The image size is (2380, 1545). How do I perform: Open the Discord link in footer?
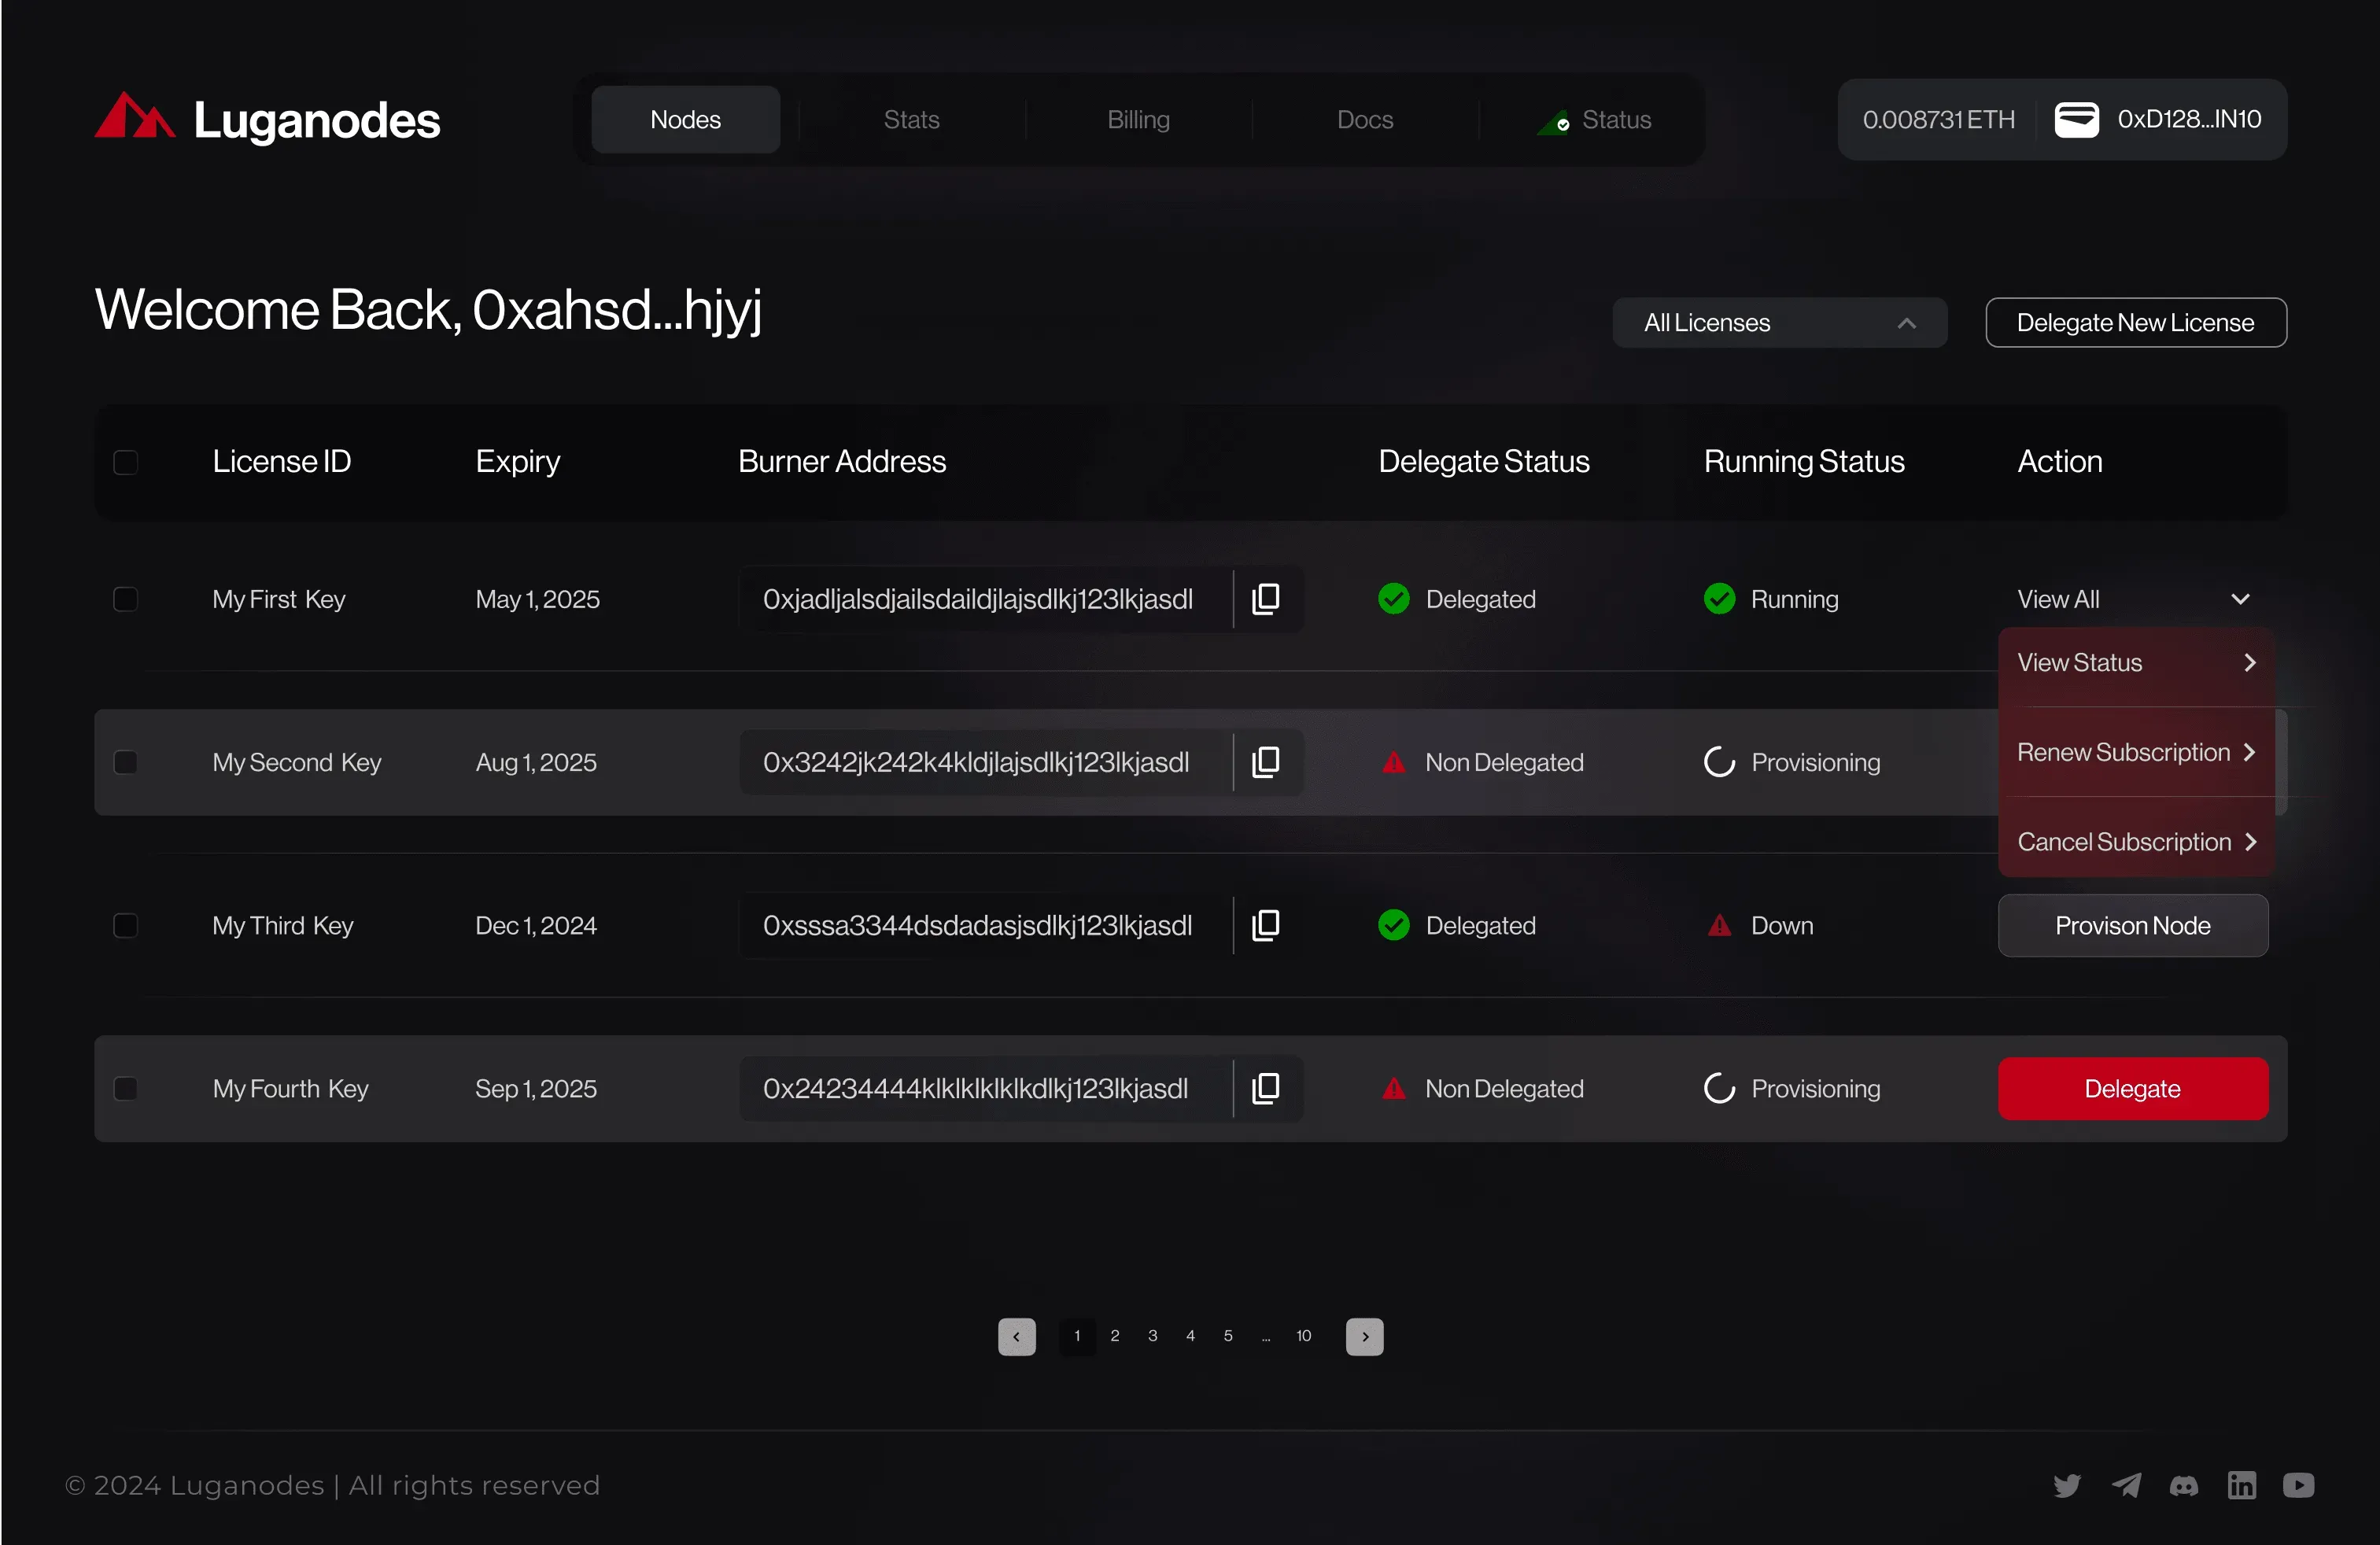point(2184,1486)
